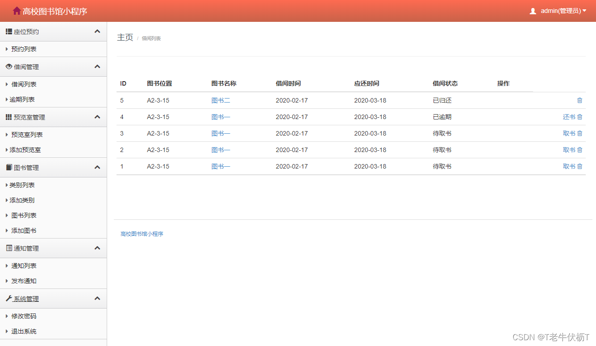596x346 pixels.
Task: Click the list icon beside 通知管理
Action: coord(8,248)
